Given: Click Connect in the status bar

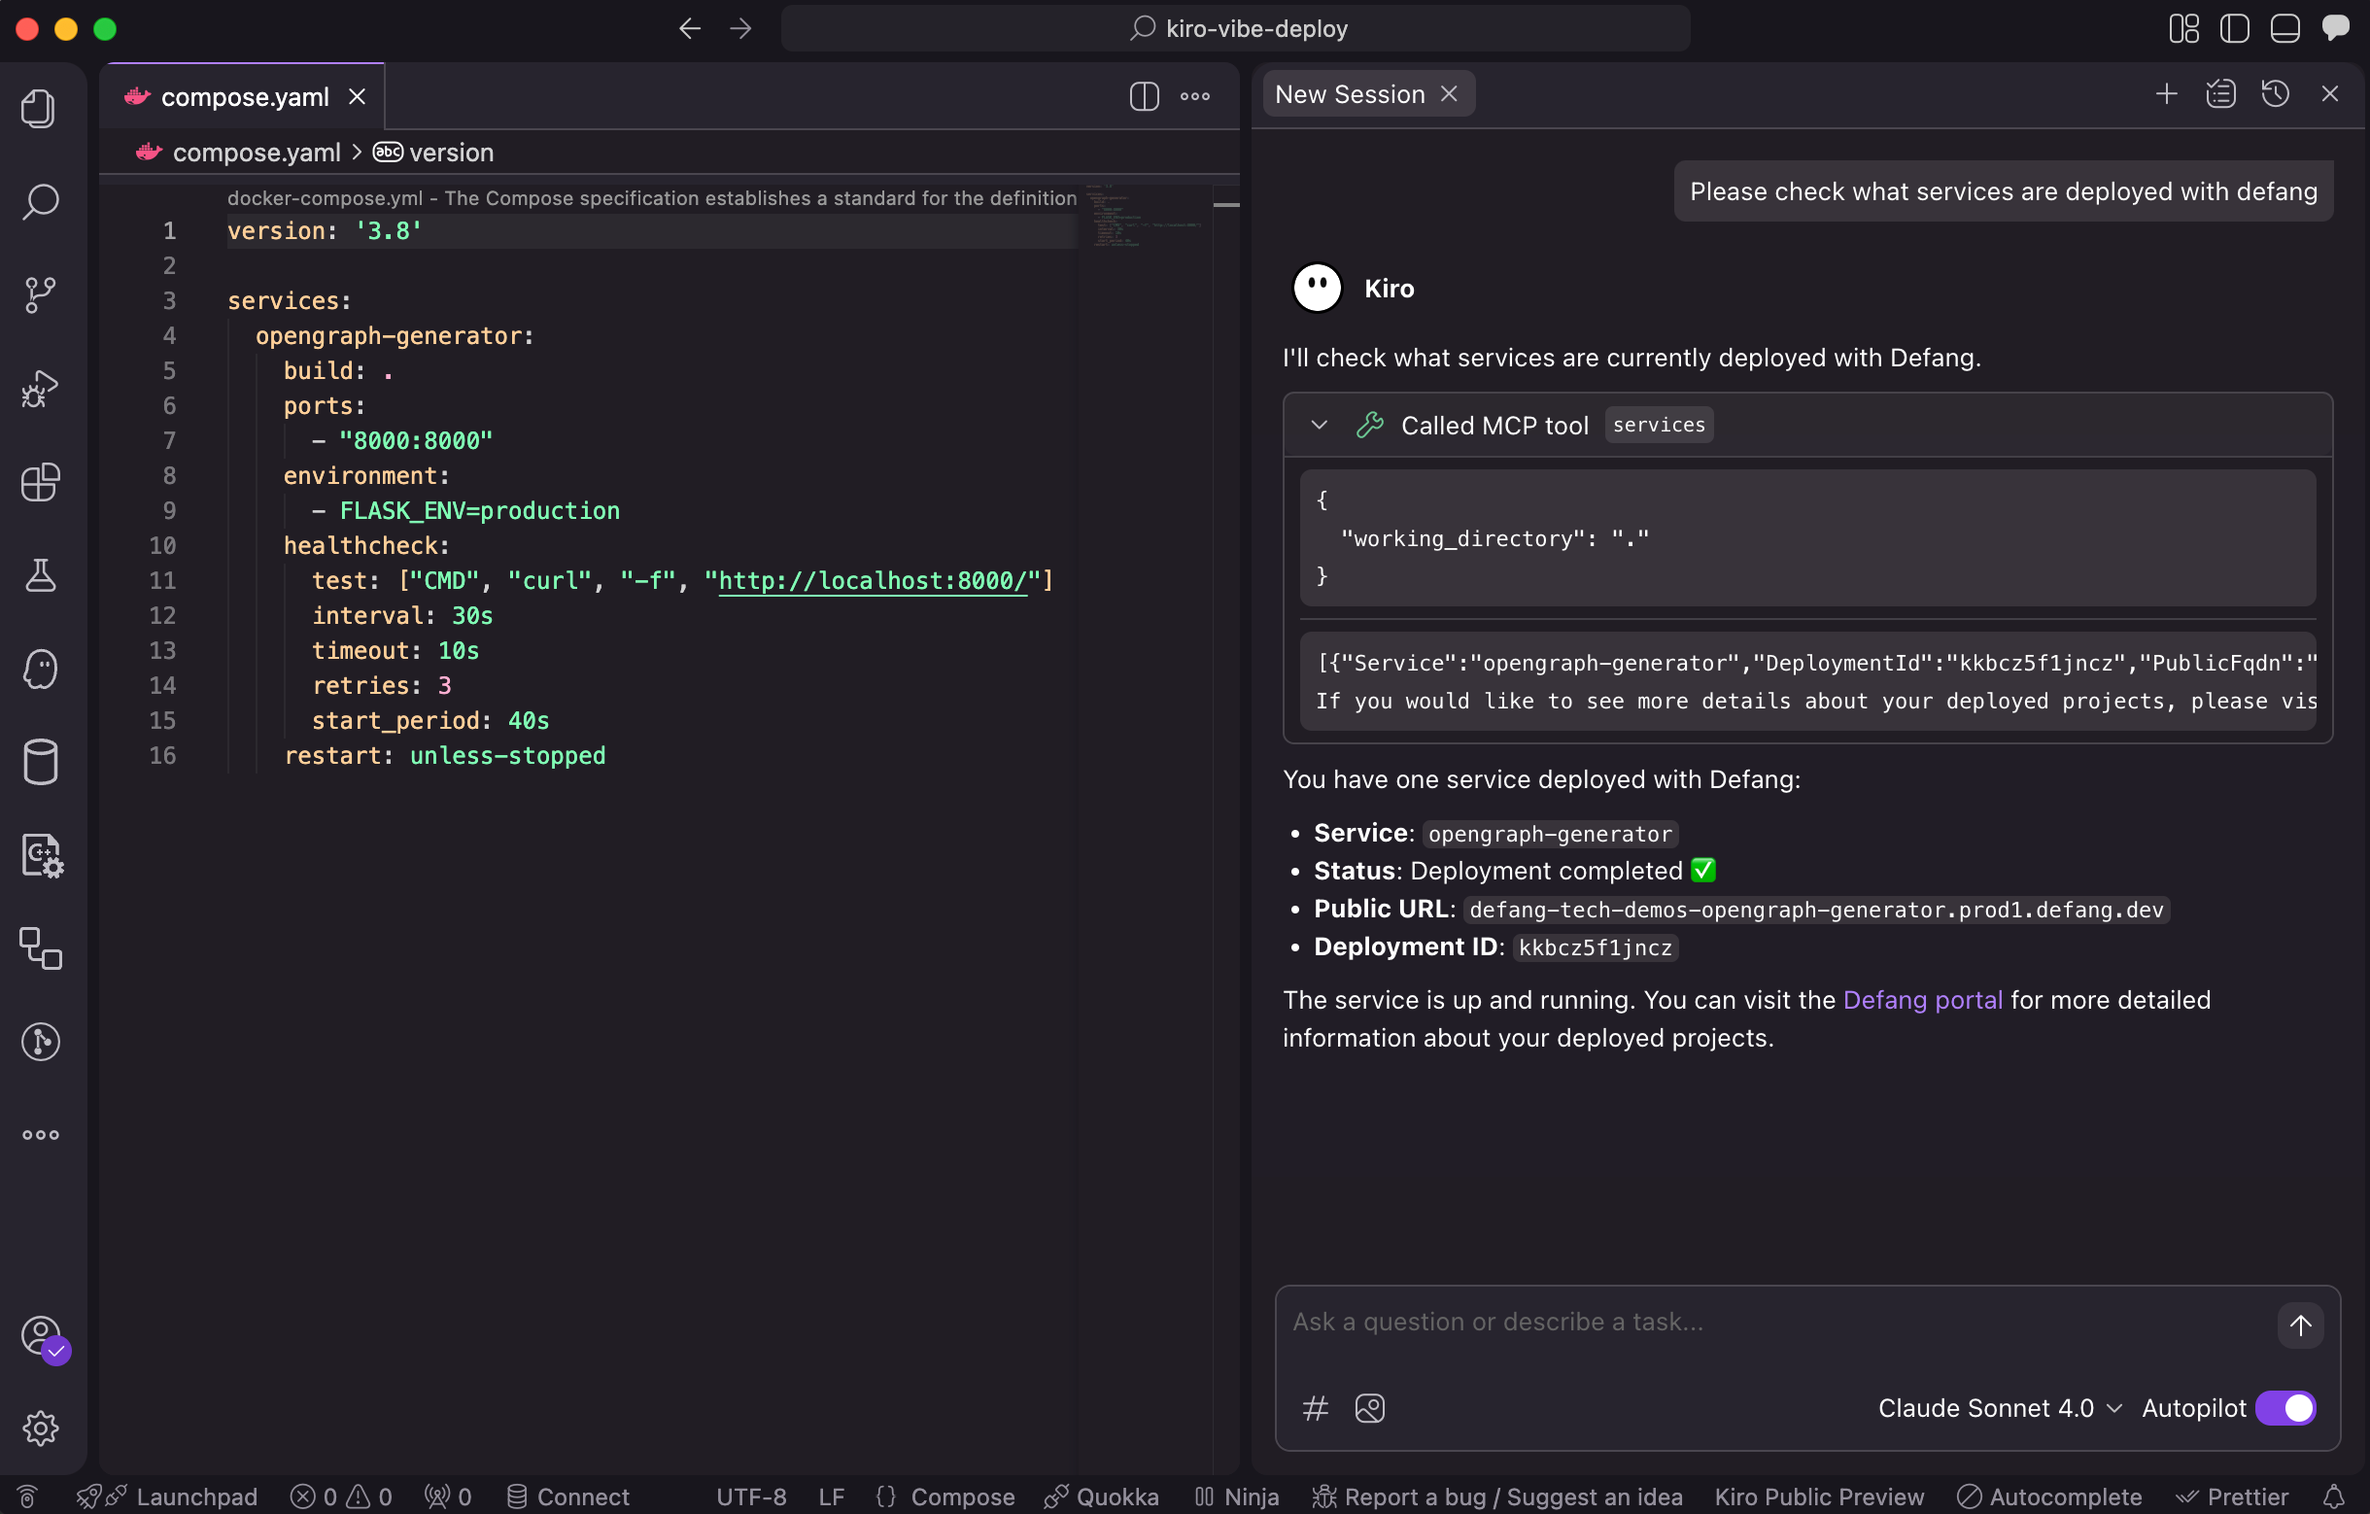Looking at the screenshot, I should [567, 1497].
